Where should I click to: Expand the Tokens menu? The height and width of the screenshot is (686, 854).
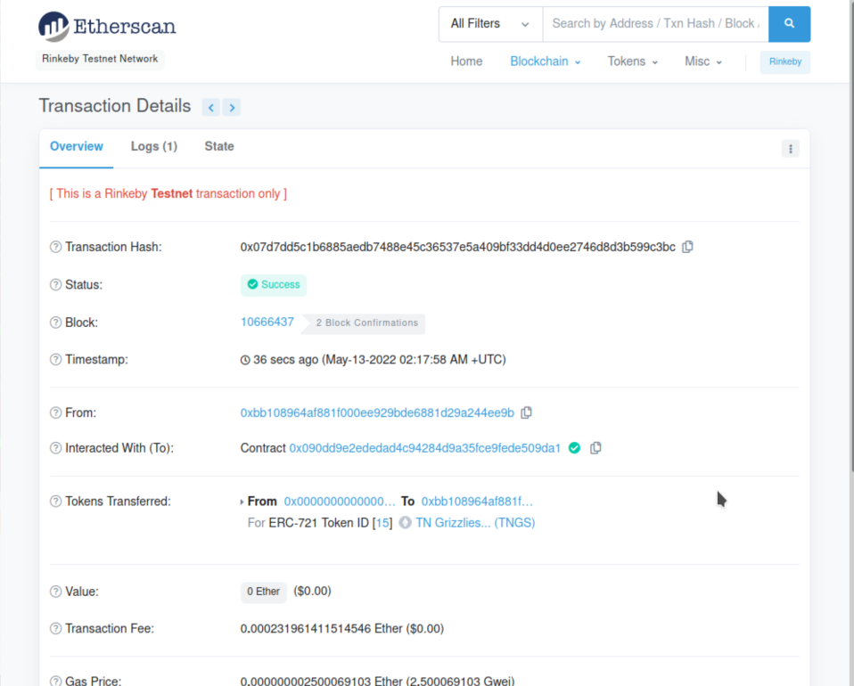(x=632, y=61)
